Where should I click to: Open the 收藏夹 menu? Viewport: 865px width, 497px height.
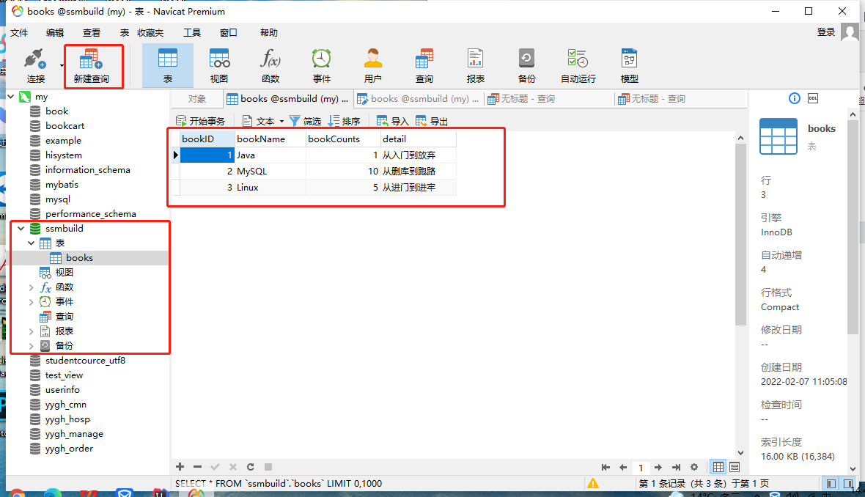tap(150, 32)
